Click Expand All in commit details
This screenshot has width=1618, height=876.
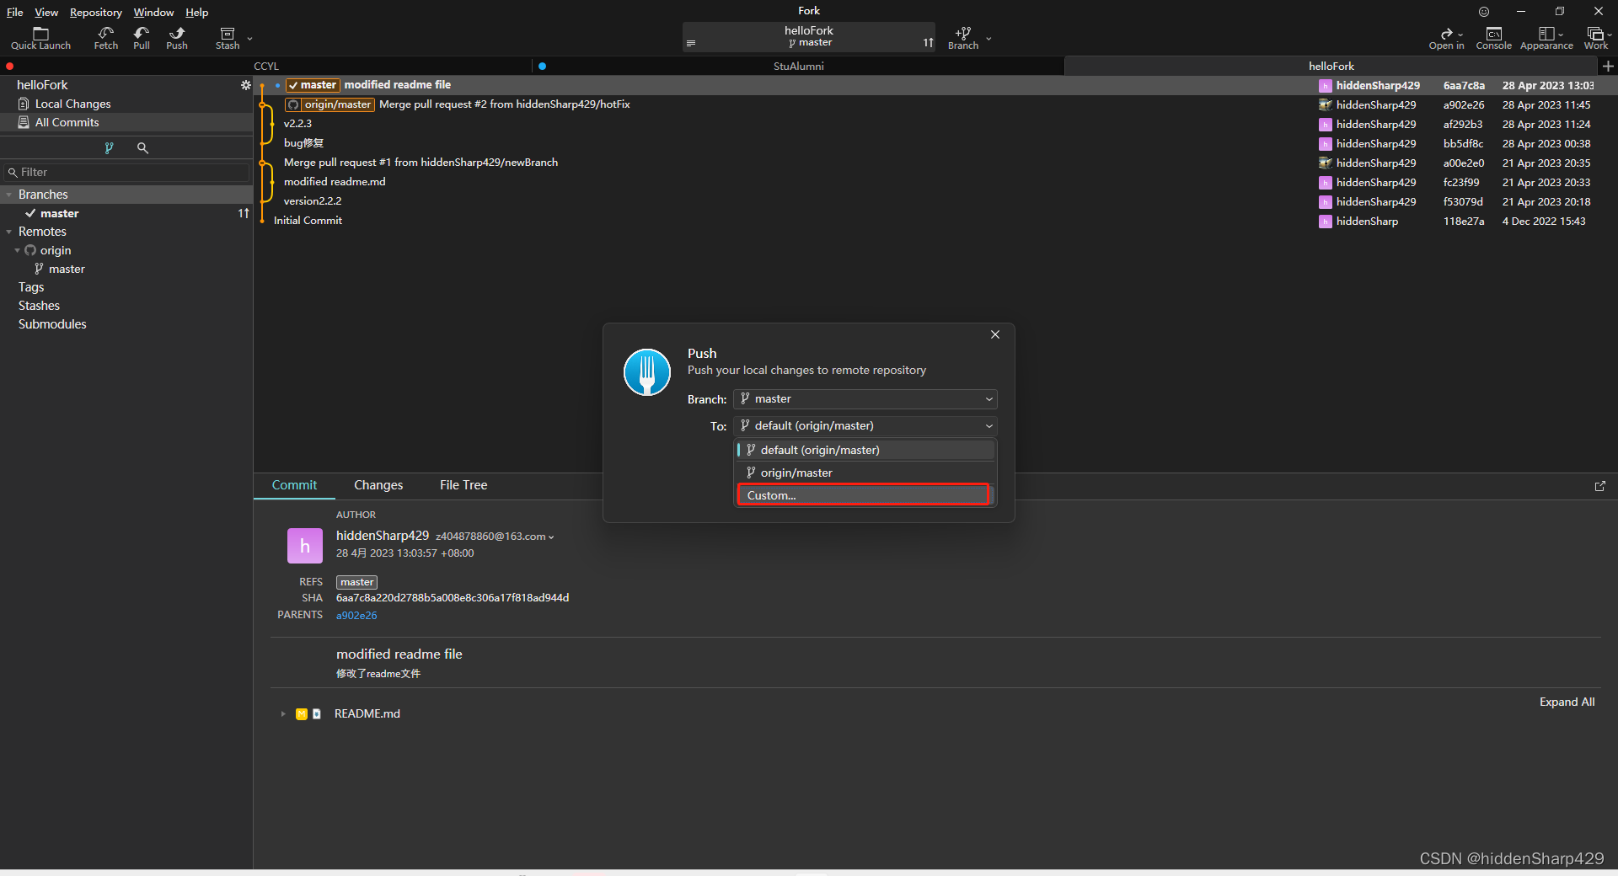[x=1567, y=702]
